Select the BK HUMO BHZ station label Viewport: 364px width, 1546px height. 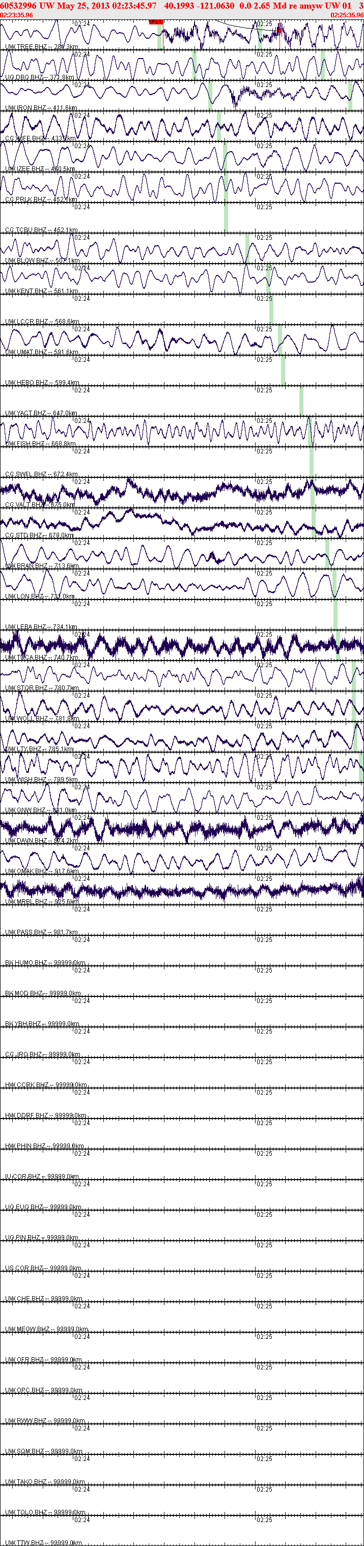46,963
